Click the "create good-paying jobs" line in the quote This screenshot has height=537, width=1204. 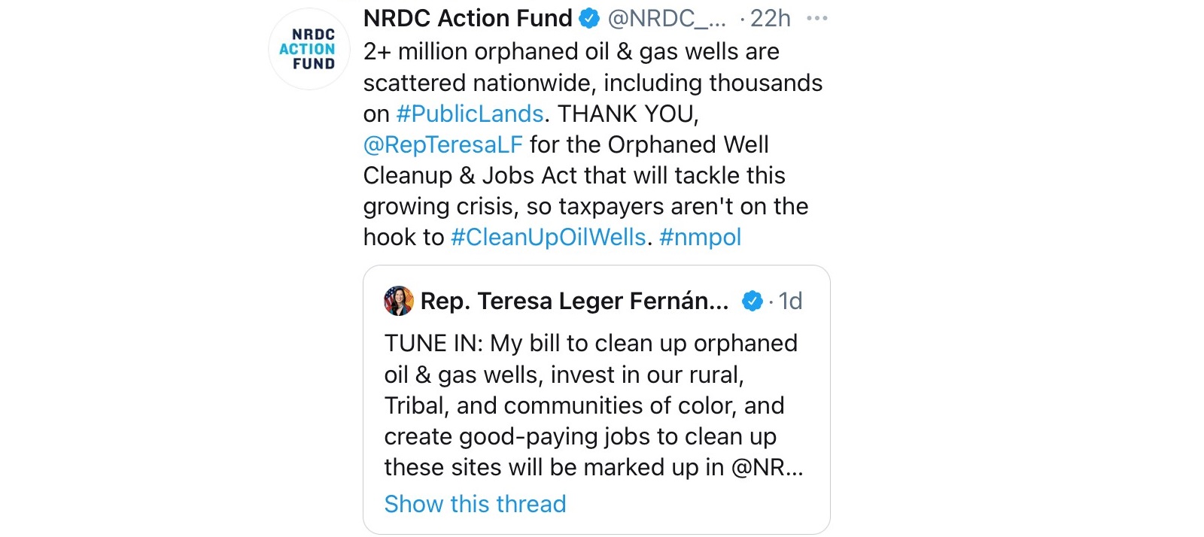pos(579,436)
